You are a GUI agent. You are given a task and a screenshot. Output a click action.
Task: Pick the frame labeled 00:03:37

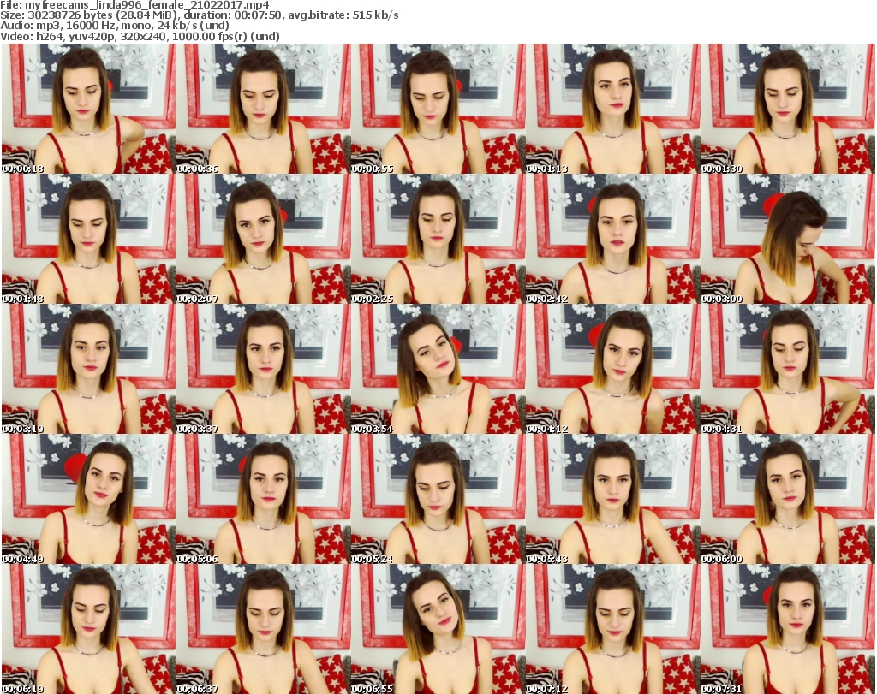click(x=264, y=370)
